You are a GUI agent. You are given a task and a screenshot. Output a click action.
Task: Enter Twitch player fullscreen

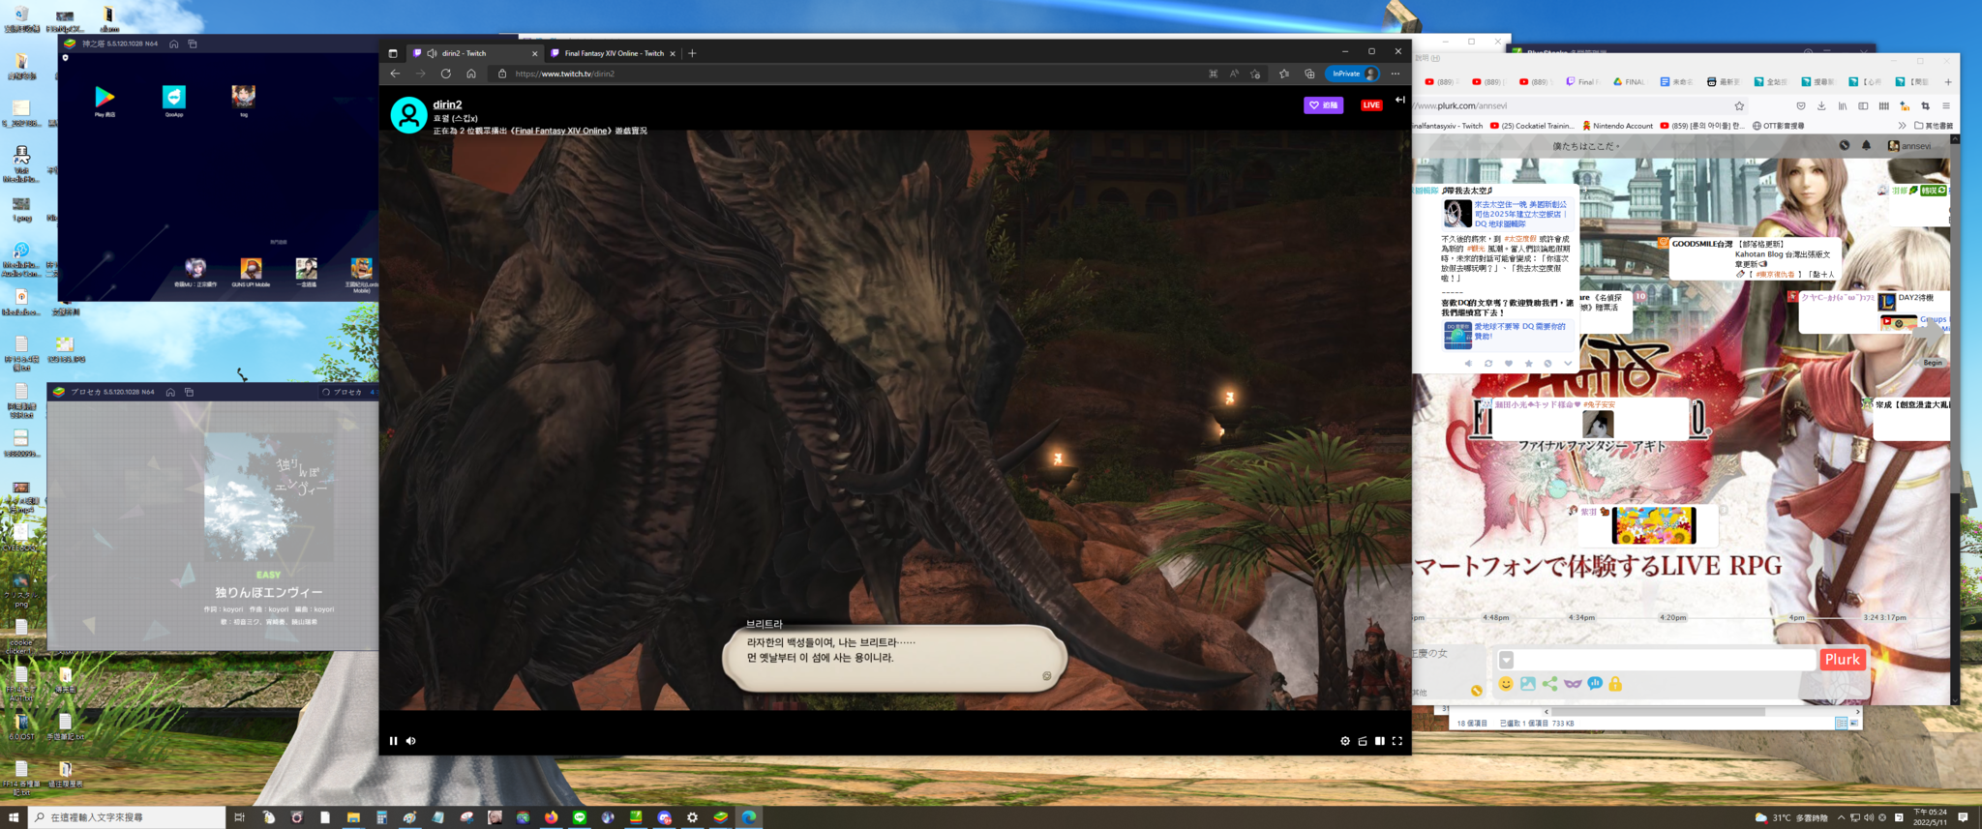pyautogui.click(x=1397, y=741)
